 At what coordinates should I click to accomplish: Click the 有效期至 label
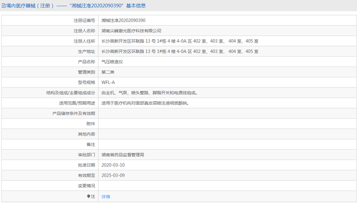(87, 175)
